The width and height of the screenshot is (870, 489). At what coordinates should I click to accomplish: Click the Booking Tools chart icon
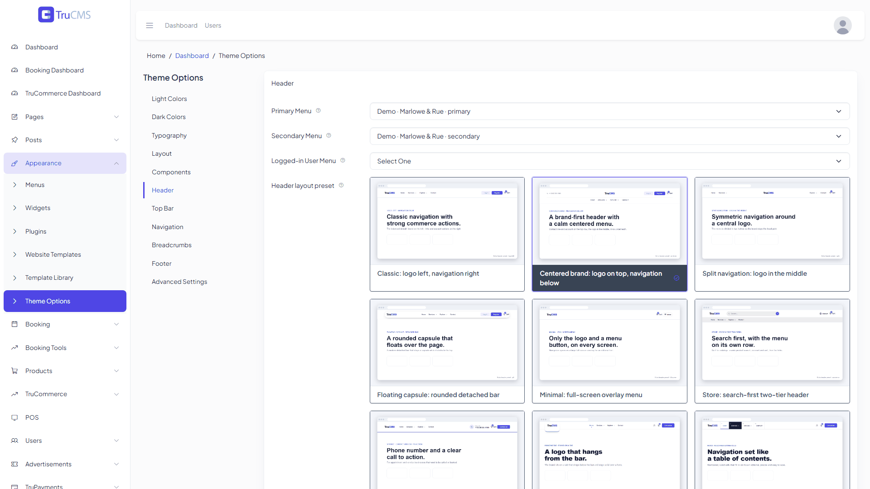click(14, 348)
